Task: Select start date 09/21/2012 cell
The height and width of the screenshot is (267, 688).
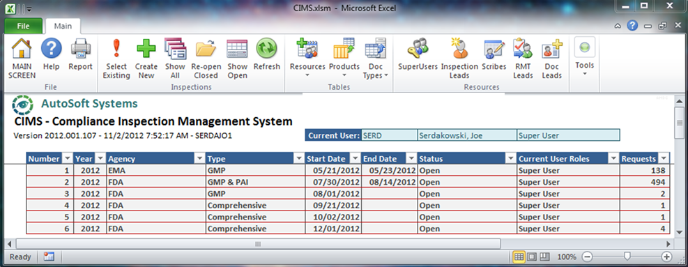Action: pos(333,205)
